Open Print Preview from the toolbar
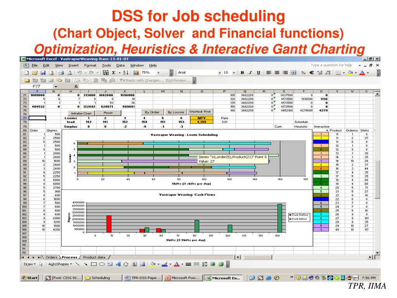Viewport: 397px width, 298px height. click(x=69, y=73)
